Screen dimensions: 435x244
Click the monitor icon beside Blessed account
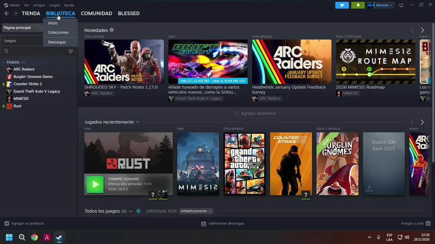[401, 5]
